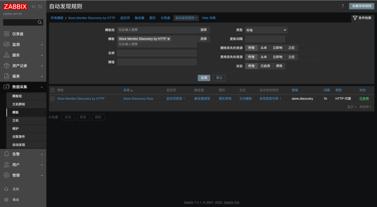Open the 仪表盘 tab in breadcrumb

click(x=165, y=18)
